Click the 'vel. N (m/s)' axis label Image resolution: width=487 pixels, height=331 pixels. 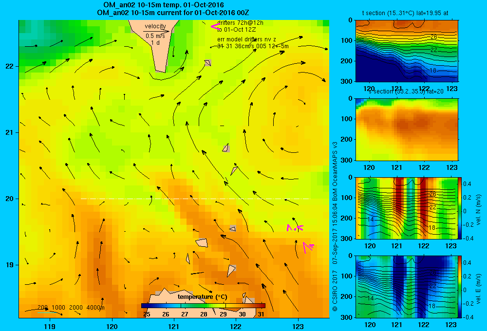pos(478,210)
